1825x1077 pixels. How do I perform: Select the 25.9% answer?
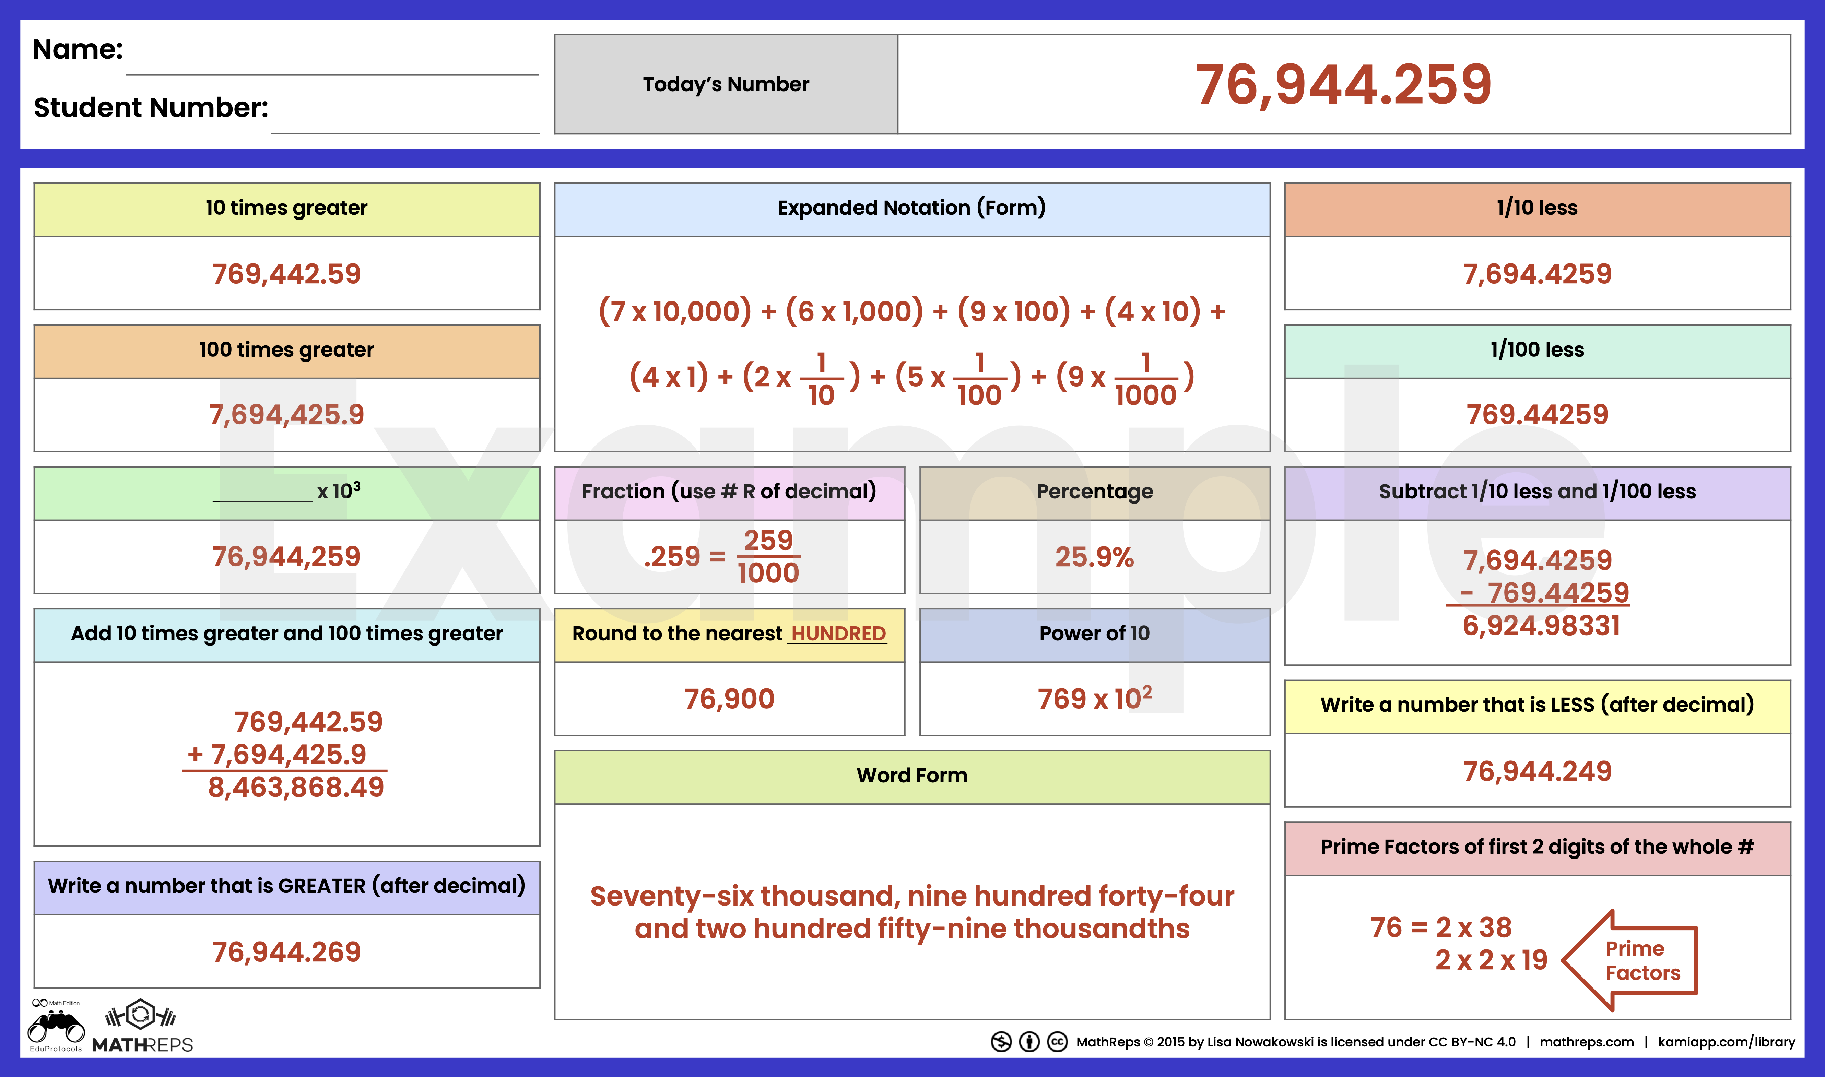tap(1094, 557)
